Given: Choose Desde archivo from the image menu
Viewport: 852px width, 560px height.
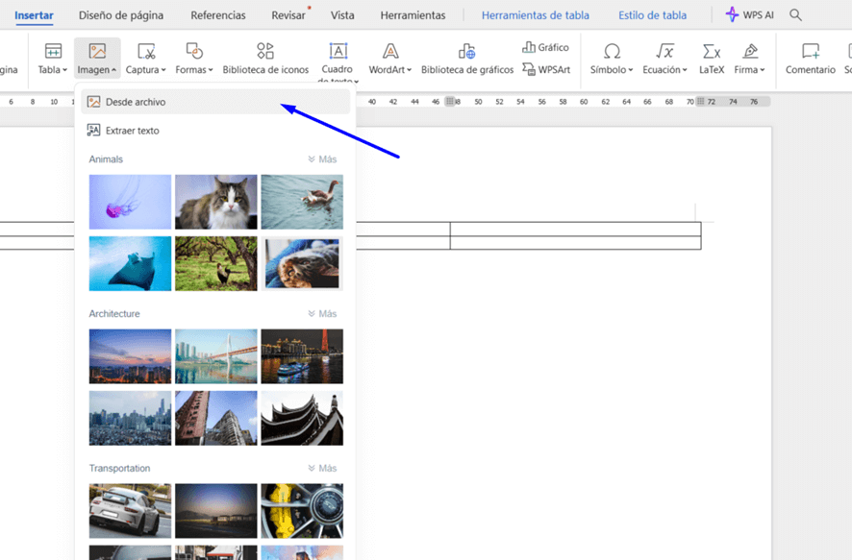Looking at the screenshot, I should pyautogui.click(x=136, y=102).
